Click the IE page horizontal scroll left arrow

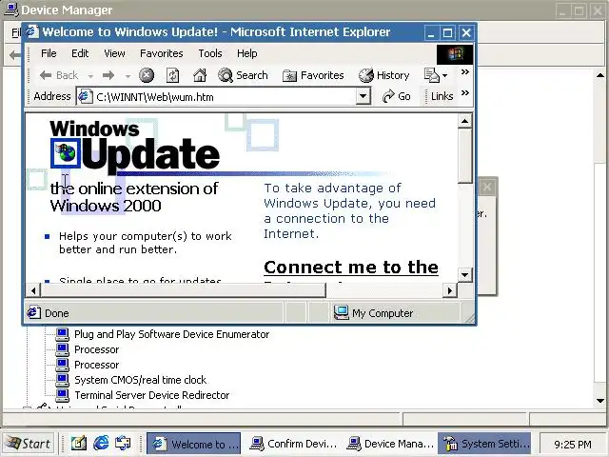(x=33, y=290)
